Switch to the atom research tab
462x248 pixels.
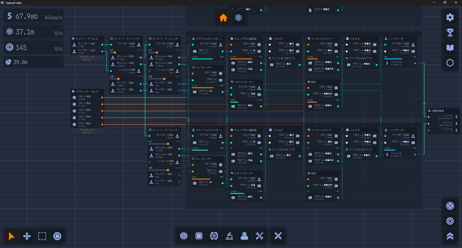pyautogui.click(x=238, y=18)
